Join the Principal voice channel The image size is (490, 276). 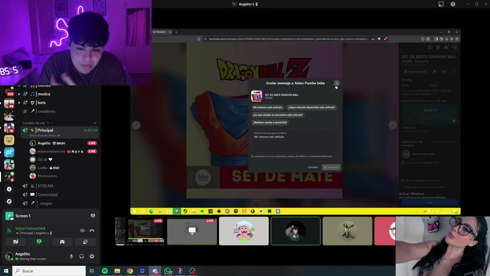pyautogui.click(x=45, y=130)
